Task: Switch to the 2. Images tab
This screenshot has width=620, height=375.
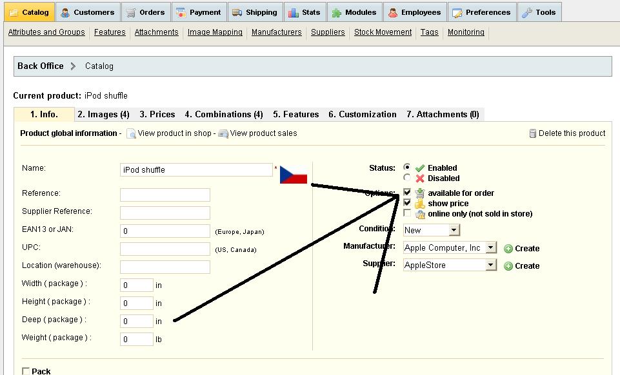Action: pos(104,115)
